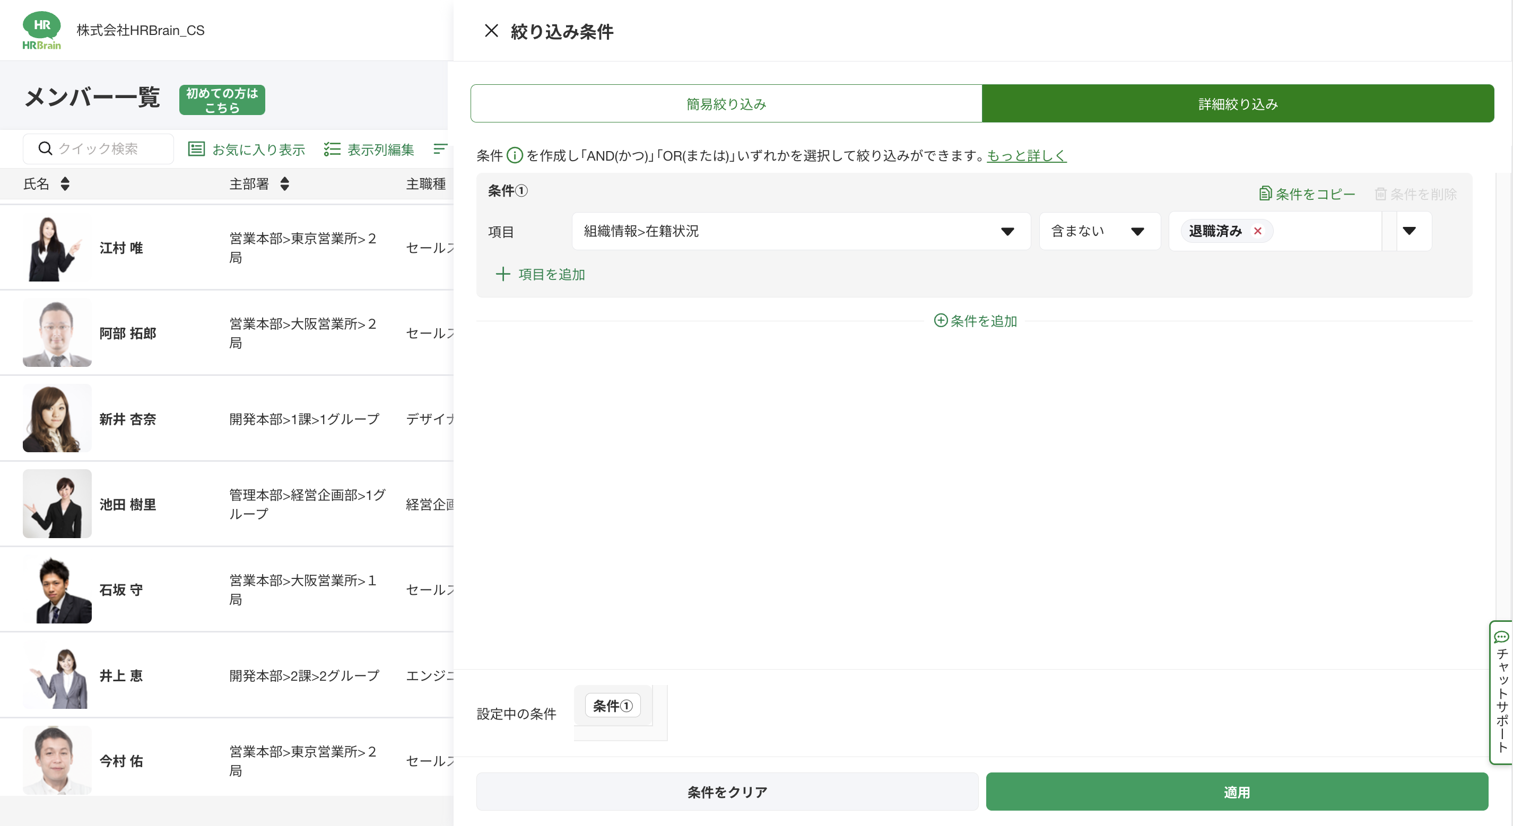Click the チャットサポート side tab
1513x826 pixels.
point(1501,693)
